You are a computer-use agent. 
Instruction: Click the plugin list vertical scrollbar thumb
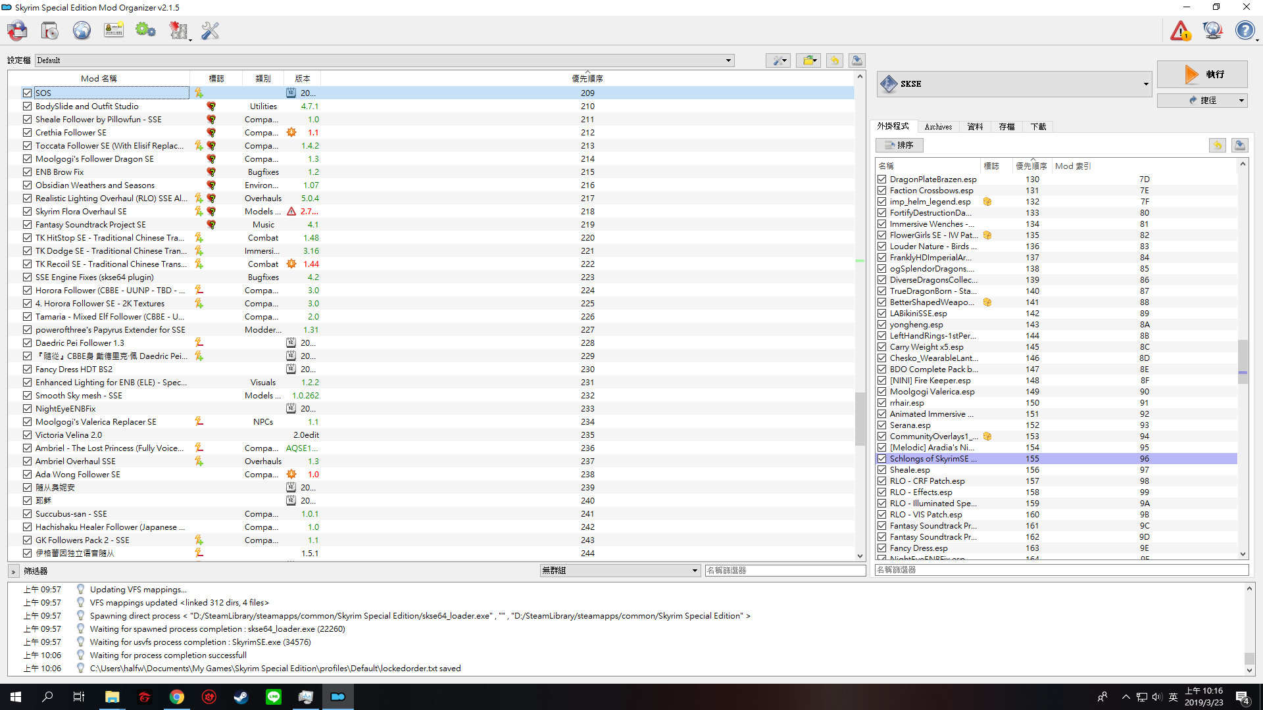point(1243,362)
